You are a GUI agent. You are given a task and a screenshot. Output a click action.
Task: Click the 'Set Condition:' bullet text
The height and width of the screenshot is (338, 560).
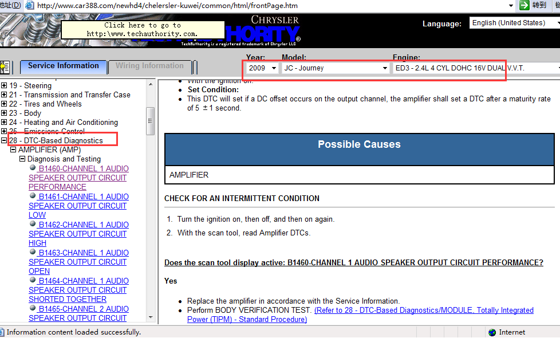[213, 90]
